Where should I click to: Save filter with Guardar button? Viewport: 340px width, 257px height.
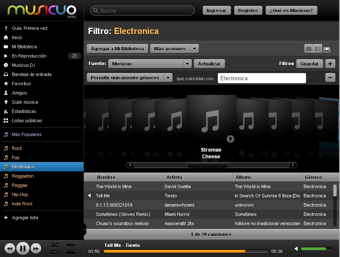pos(309,64)
